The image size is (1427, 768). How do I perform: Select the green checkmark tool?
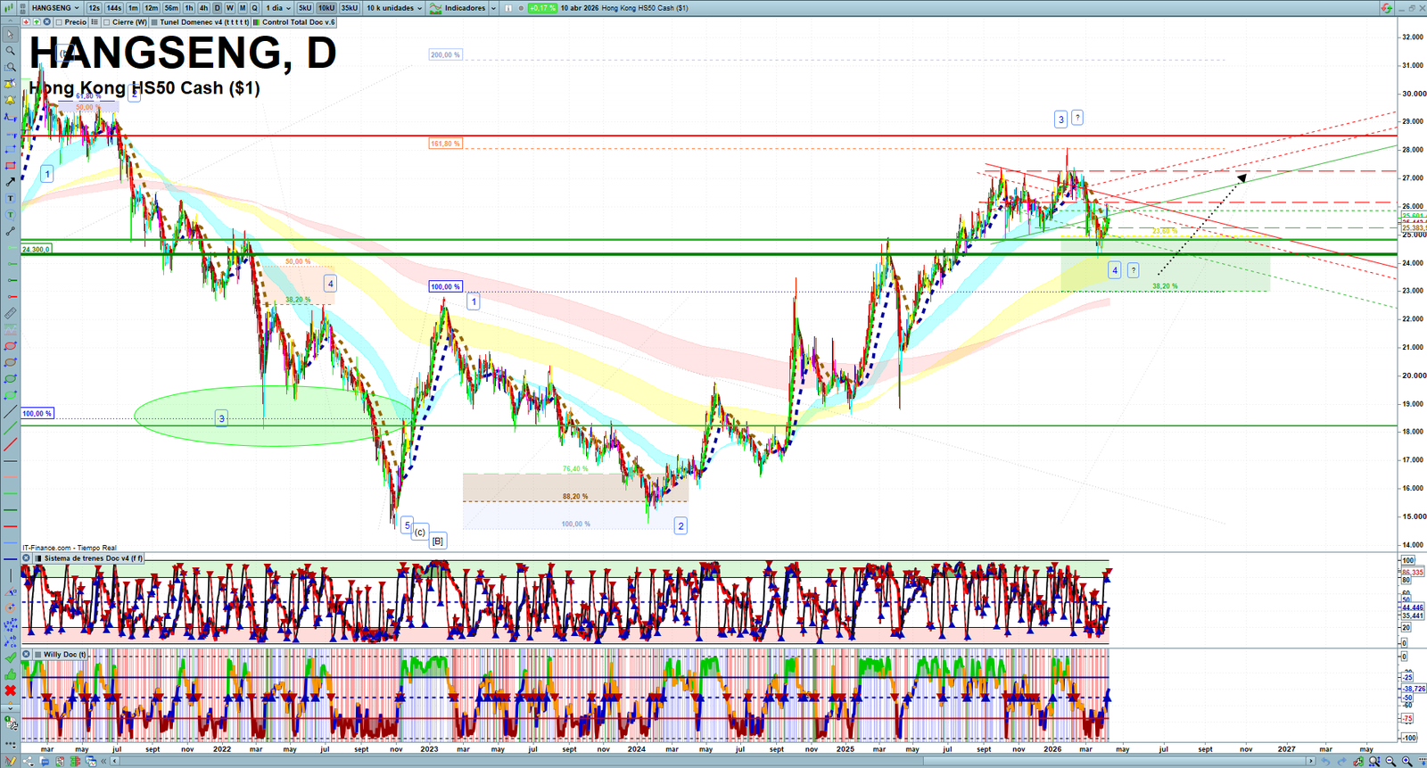pos(10,658)
